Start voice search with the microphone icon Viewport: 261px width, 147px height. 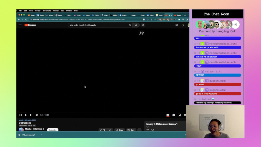143,25
